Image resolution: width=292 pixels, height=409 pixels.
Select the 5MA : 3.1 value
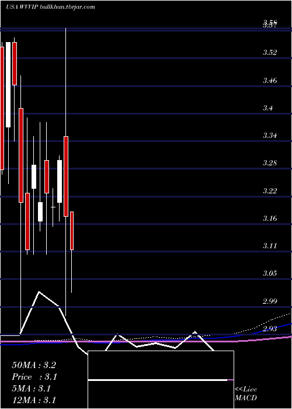pos(32,389)
